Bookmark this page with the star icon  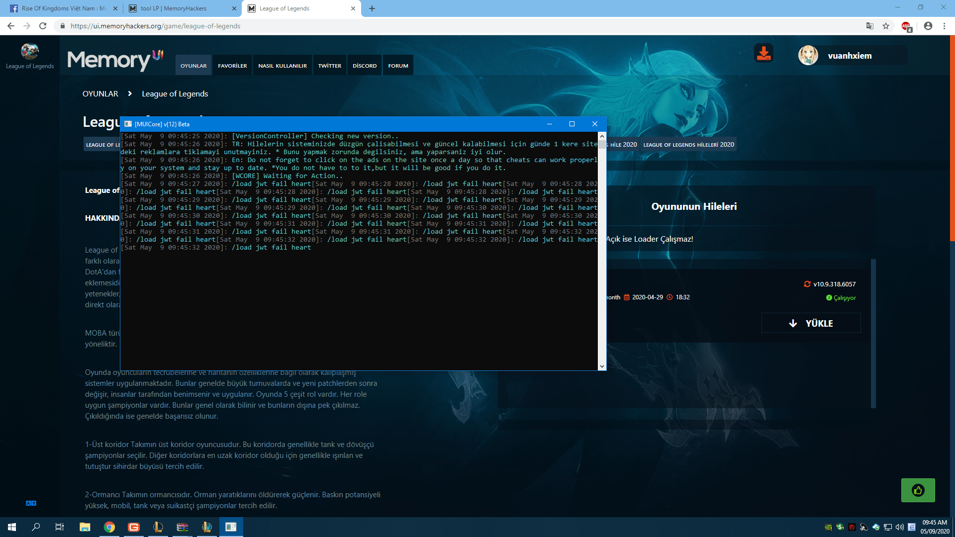pos(886,26)
